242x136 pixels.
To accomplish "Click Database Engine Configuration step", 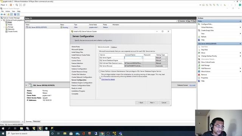I will (82, 83).
